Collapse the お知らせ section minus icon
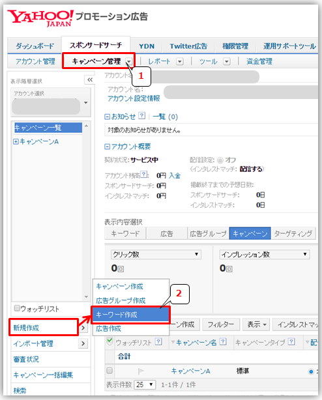The width and height of the screenshot is (322, 400). [107, 117]
